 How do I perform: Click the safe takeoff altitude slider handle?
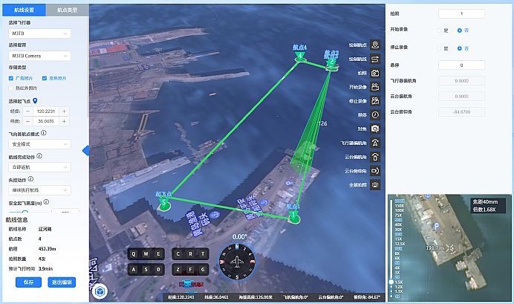(x=25, y=212)
